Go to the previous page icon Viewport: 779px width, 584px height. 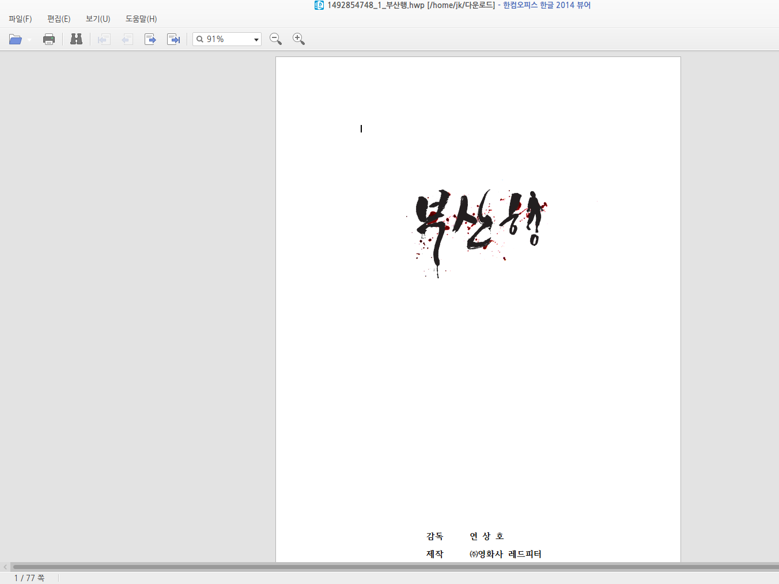[127, 39]
